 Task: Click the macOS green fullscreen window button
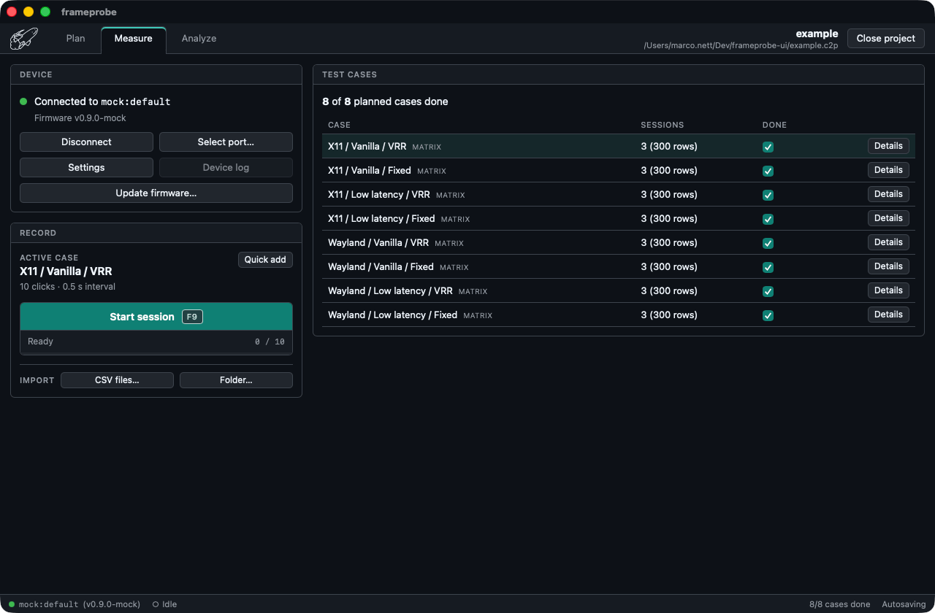coord(45,12)
